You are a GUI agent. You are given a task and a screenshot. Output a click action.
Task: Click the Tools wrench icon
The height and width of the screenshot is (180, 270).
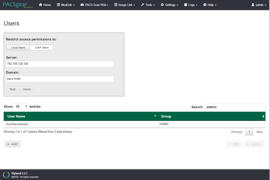pos(142,5)
